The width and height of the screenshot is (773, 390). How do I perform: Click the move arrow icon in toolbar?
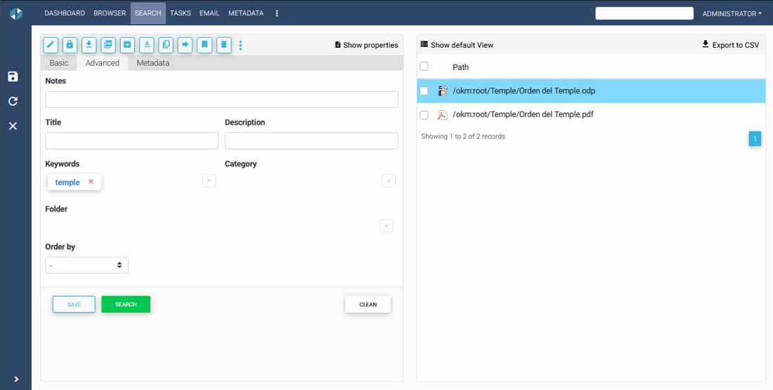[x=185, y=45]
